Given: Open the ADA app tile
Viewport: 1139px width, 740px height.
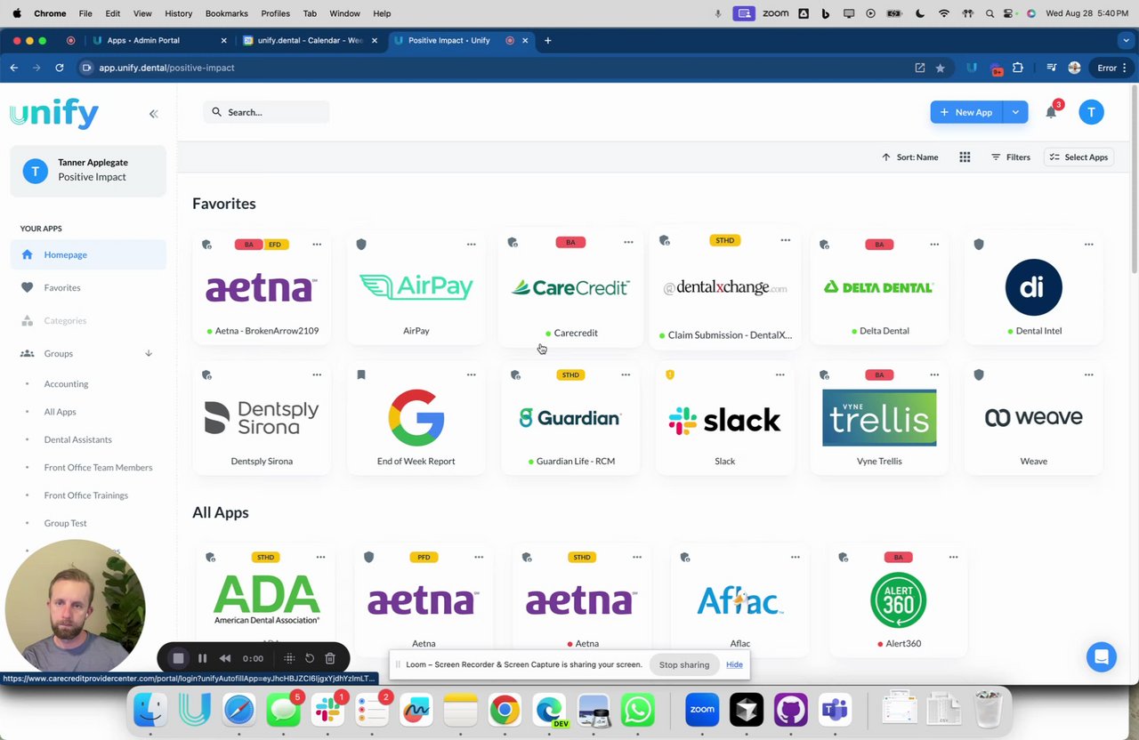Looking at the screenshot, I should pyautogui.click(x=266, y=599).
